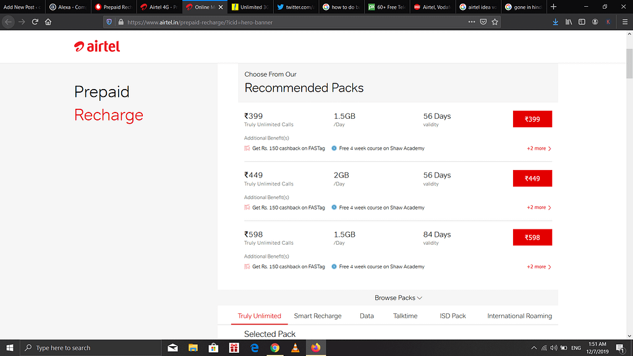The width and height of the screenshot is (633, 356).
Task: Open Mail app in taskbar
Action: coord(173,347)
